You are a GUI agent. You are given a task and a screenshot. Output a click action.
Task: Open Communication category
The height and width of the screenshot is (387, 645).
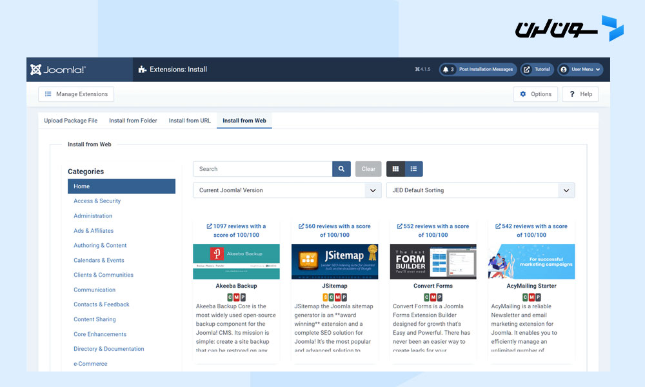95,290
